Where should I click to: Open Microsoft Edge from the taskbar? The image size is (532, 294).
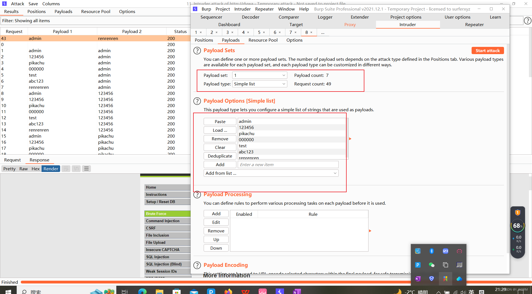tap(142, 291)
